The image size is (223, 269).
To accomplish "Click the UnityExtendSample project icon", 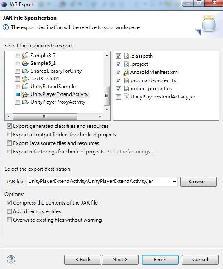I will click(25, 87).
